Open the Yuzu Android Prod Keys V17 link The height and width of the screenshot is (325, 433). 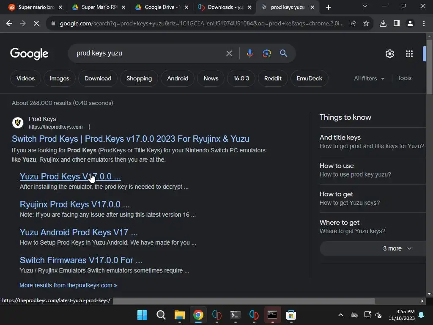79,232
